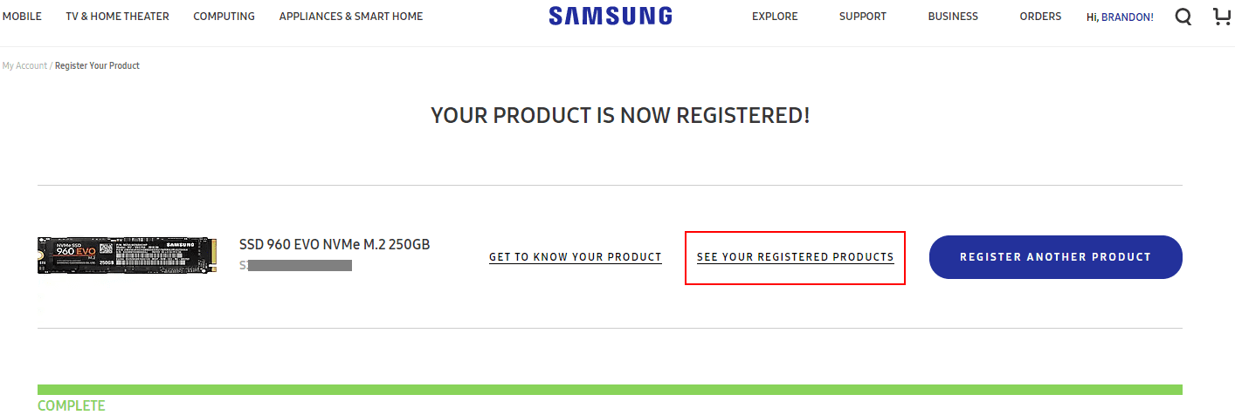Image resolution: width=1235 pixels, height=415 pixels.
Task: Open the search magnifier icon
Action: [1183, 17]
